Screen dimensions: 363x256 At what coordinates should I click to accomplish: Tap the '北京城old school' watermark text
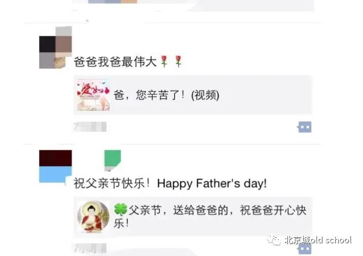318,240
